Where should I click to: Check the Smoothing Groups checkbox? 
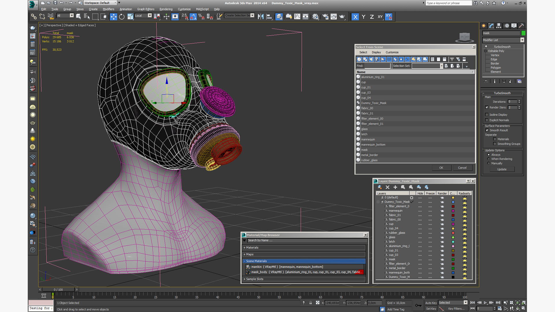(x=495, y=144)
